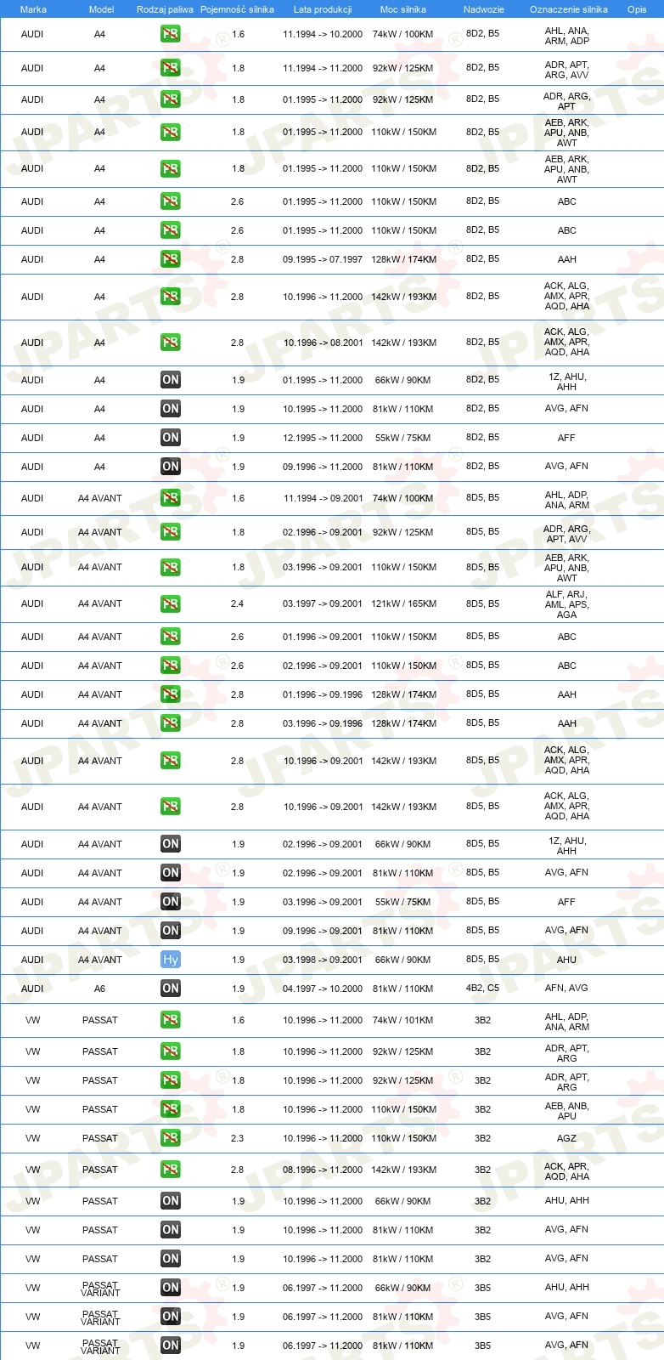Click petrol icon in AUDI A4 09.1995 -> 07.1997 row
Viewport: 664px width, 1360px height.
(171, 259)
